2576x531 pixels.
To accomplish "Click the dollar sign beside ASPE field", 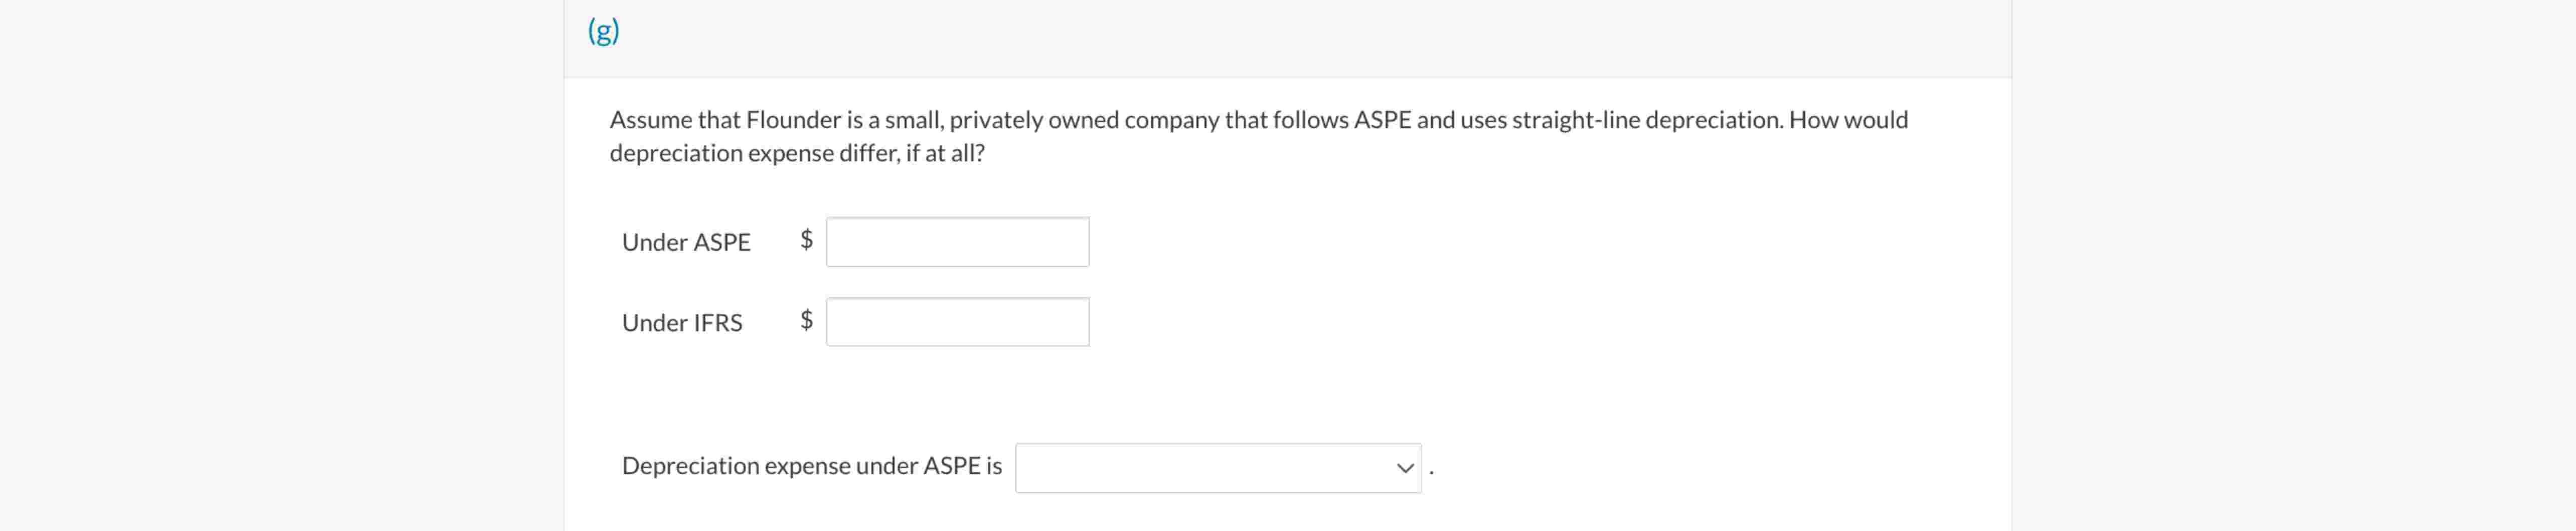I will click(x=806, y=240).
